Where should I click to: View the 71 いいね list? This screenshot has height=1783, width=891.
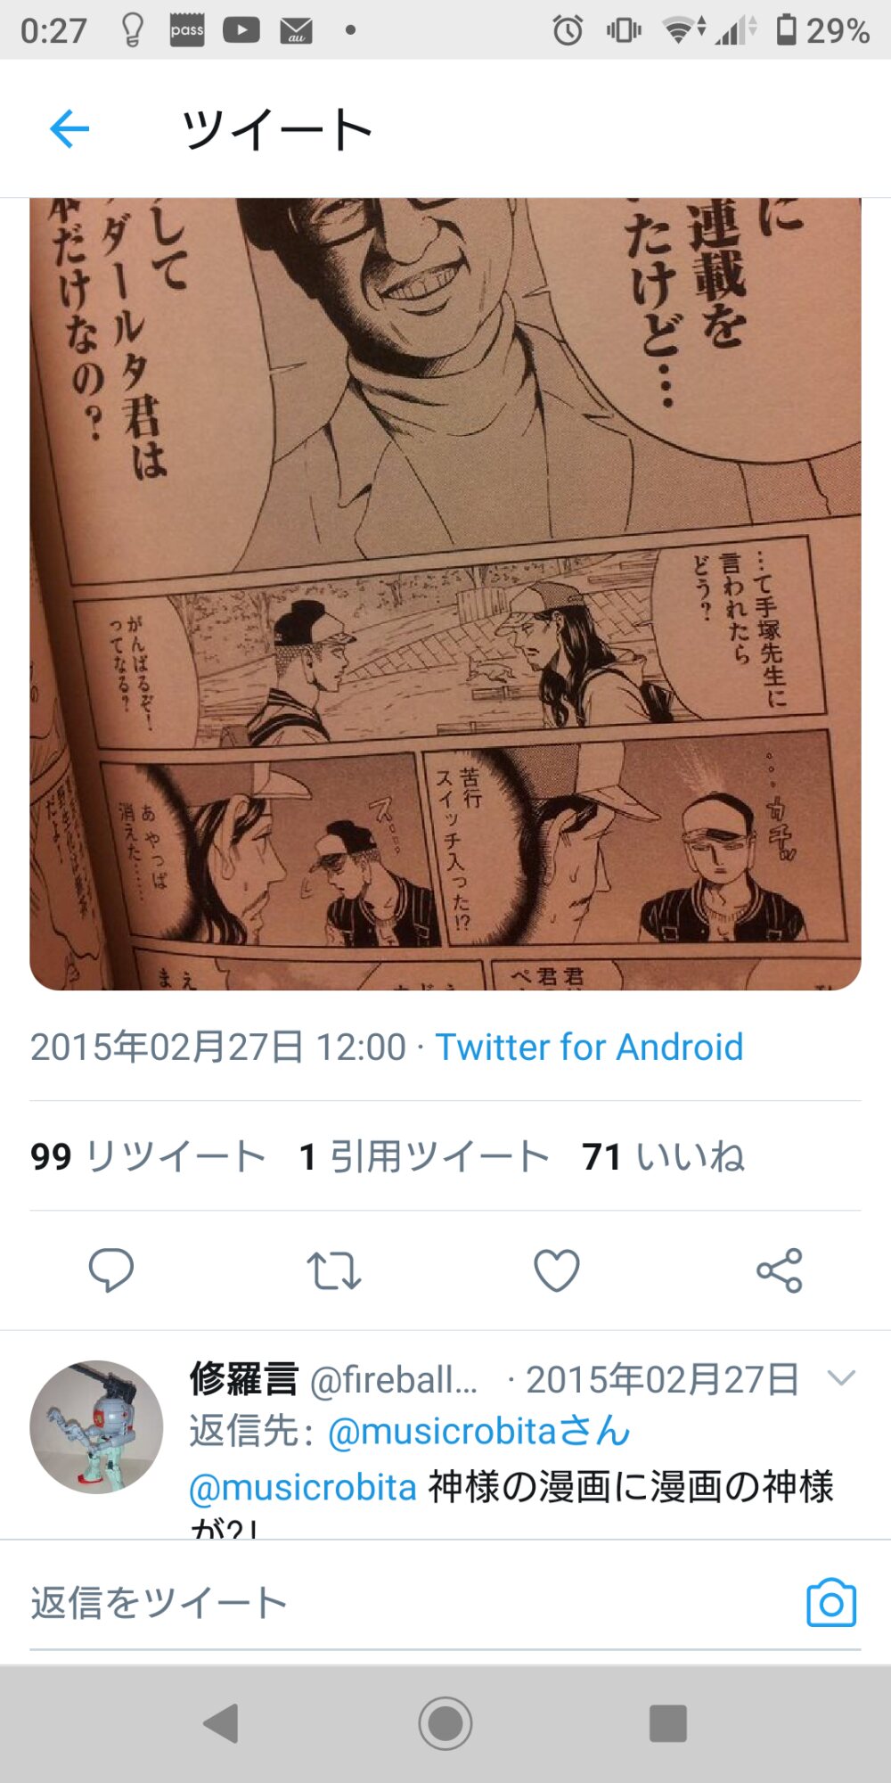pos(664,1156)
